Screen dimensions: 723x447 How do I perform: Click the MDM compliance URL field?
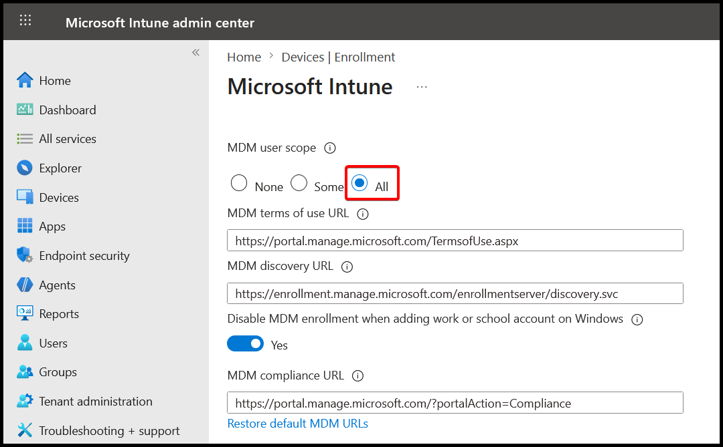pos(455,403)
